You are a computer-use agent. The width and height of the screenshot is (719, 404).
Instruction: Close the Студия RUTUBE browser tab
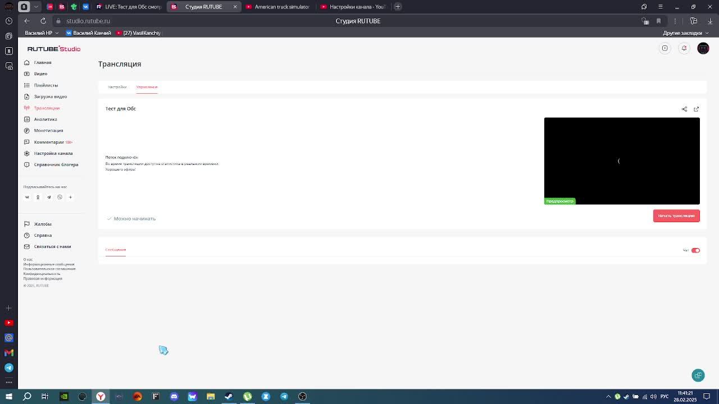click(235, 7)
